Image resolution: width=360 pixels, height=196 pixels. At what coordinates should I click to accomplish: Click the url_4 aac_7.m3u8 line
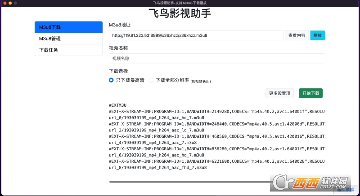click(153, 143)
